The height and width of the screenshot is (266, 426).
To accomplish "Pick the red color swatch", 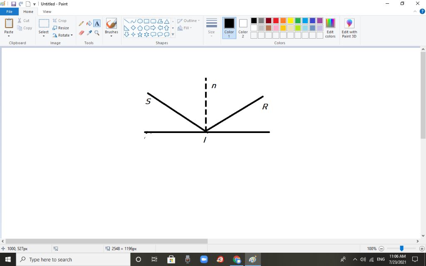I will click(276, 21).
